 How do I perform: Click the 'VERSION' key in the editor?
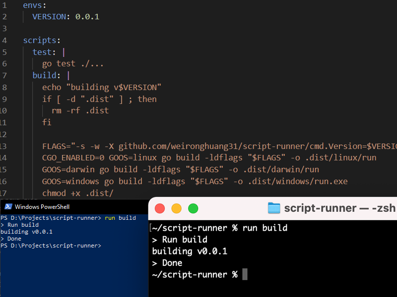[x=49, y=17]
